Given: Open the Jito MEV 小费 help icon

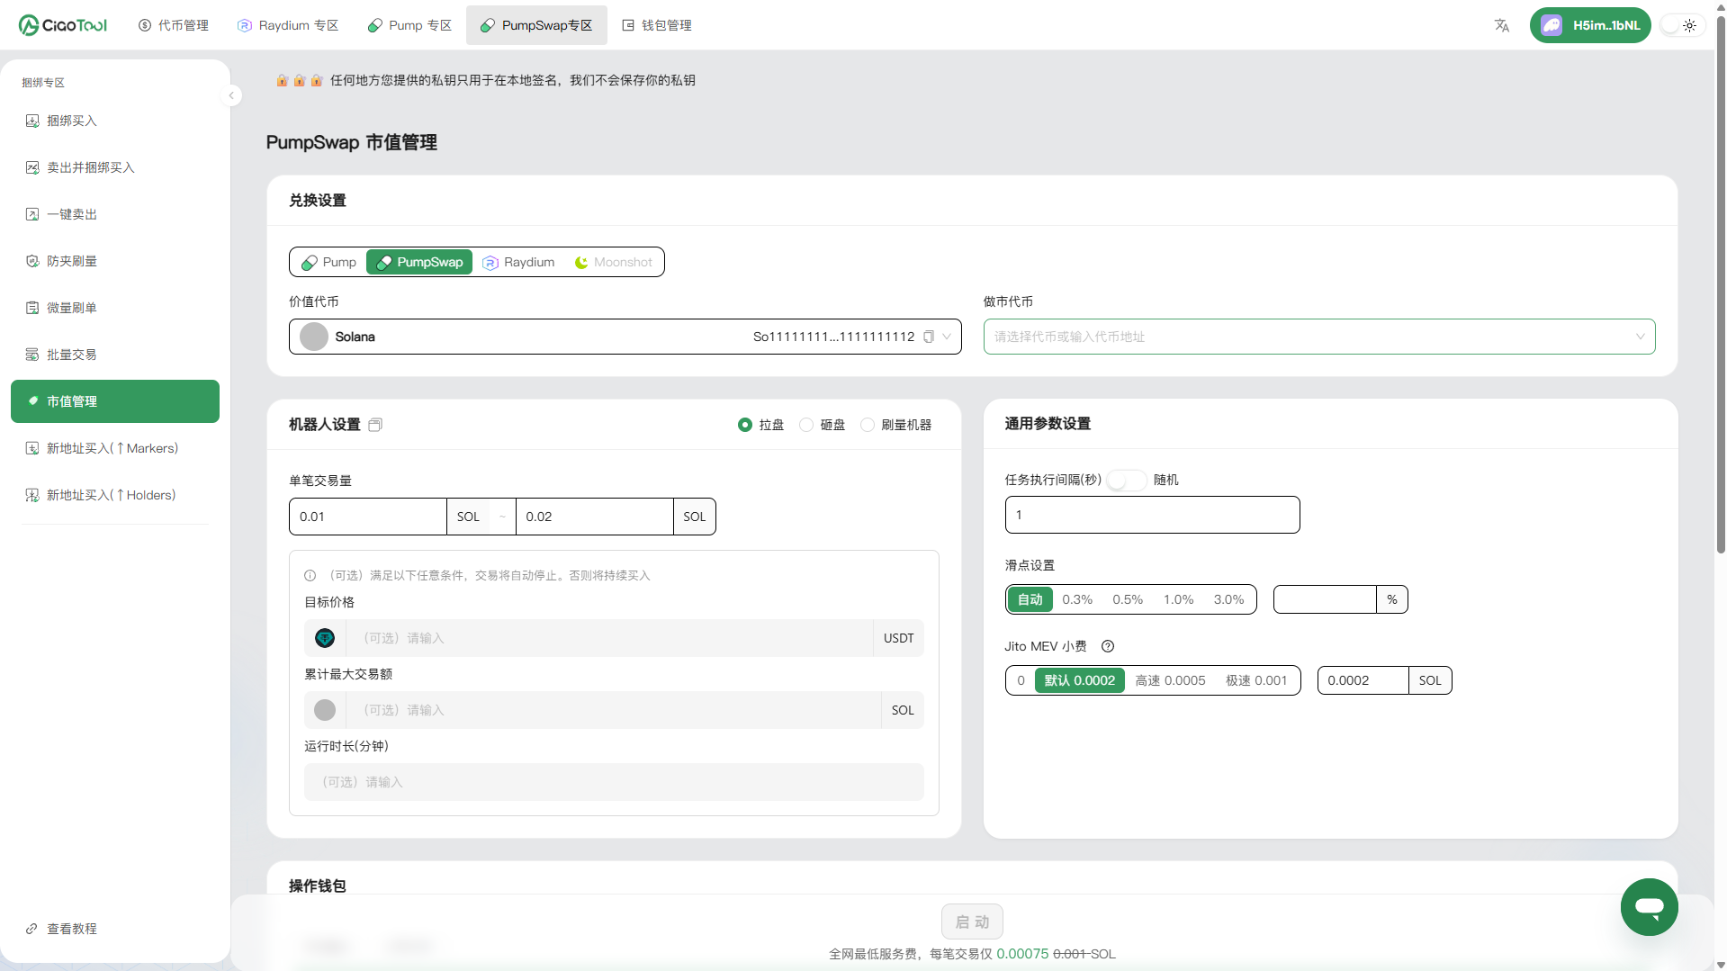Looking at the screenshot, I should [x=1108, y=646].
